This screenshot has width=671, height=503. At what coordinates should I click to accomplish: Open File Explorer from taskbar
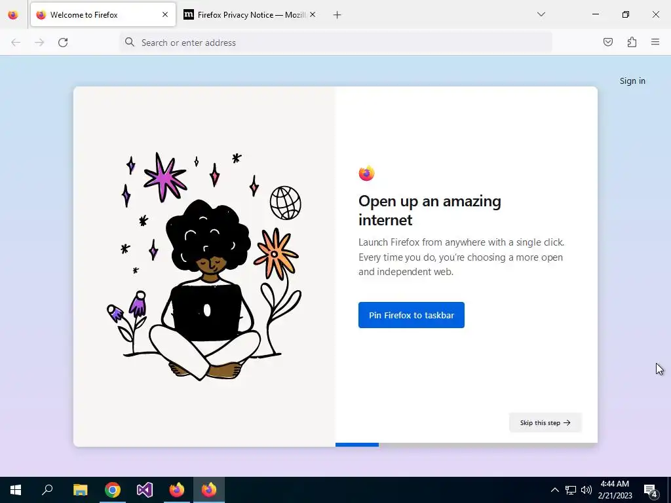coord(80,490)
